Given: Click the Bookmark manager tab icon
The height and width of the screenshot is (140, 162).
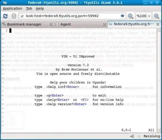Looking at the screenshot, I should pyautogui.click(x=4, y=24).
